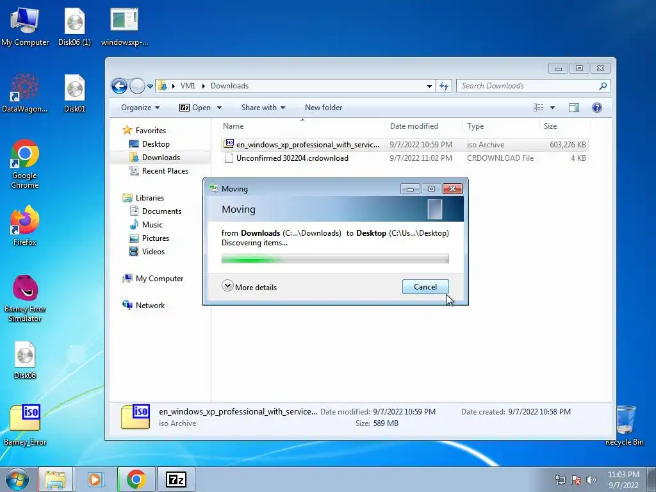Screen dimensions: 656x492
Task: Open the dropdown arrow beside Open
Action: [x=219, y=108]
